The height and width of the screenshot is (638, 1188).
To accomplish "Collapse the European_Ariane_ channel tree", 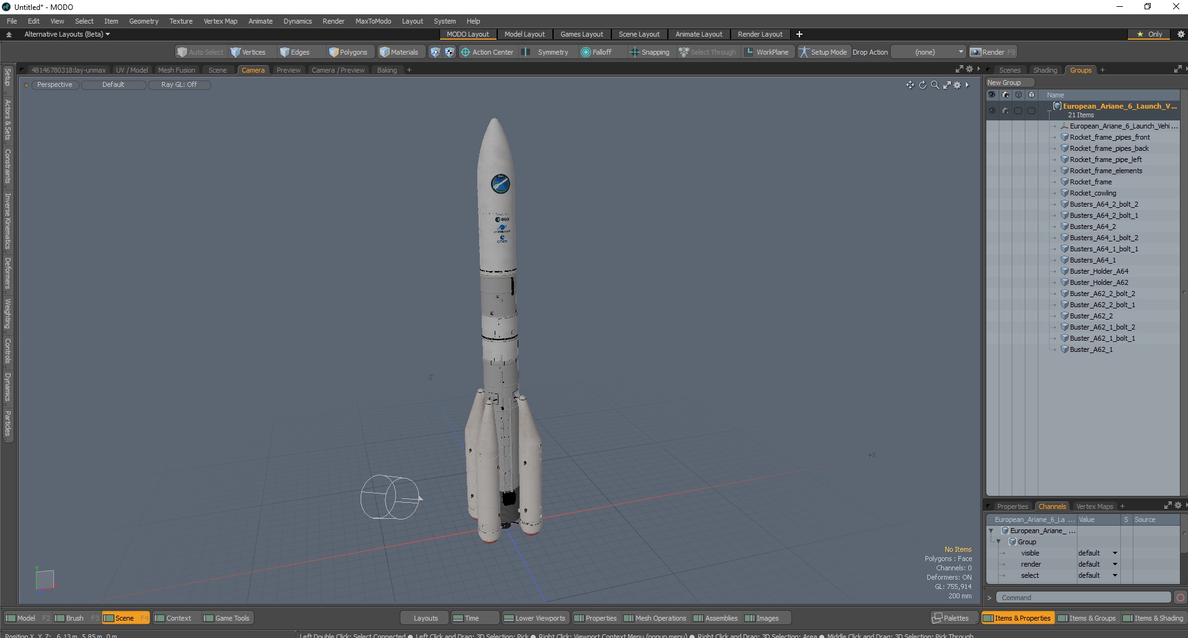I will (991, 531).
